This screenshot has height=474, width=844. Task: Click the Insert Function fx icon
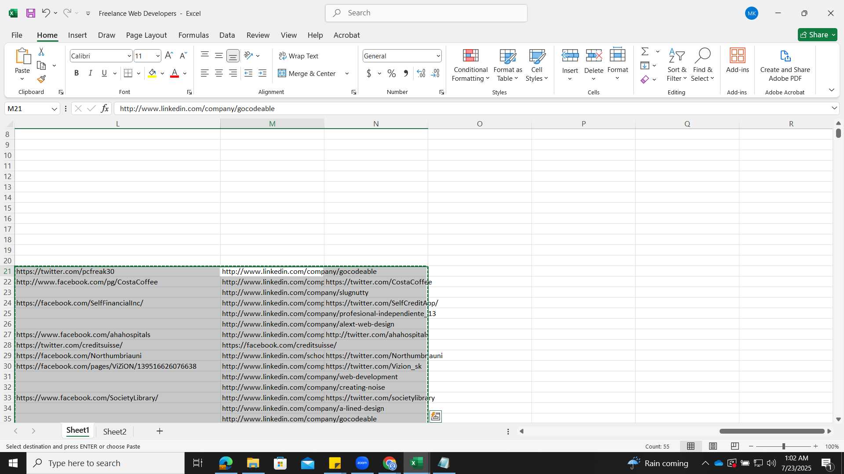105,108
